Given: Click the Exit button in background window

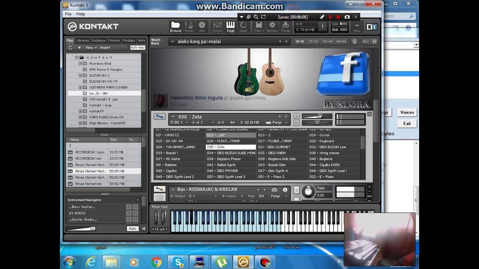Looking at the screenshot, I should coord(407,124).
